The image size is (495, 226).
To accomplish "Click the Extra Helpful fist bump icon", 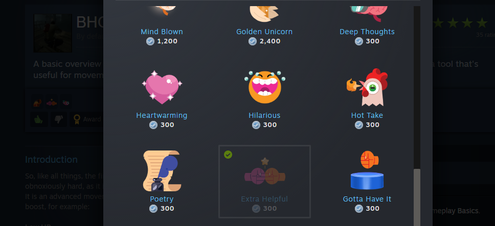I will click(x=264, y=172).
